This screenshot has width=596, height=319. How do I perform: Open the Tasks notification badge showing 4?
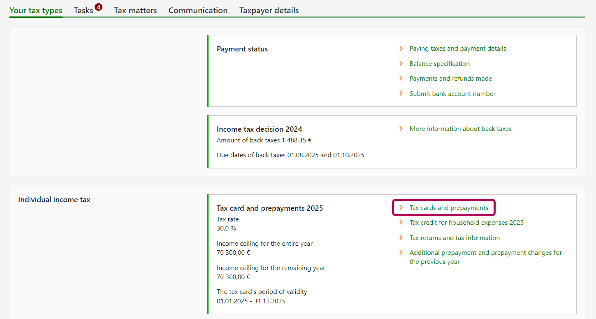click(x=98, y=7)
